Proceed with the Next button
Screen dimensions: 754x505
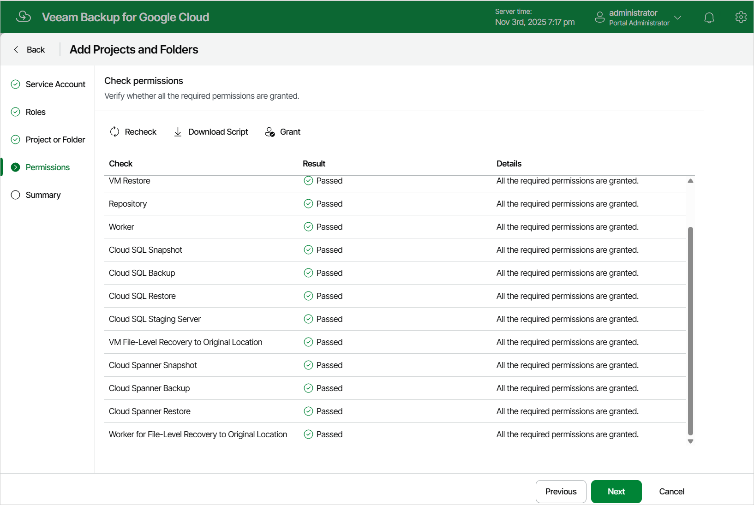(x=616, y=492)
